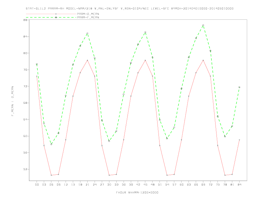This screenshot has height=201, width=261.
Task: Click x-axis forecast hour label 66
Action: coord(196,185)
